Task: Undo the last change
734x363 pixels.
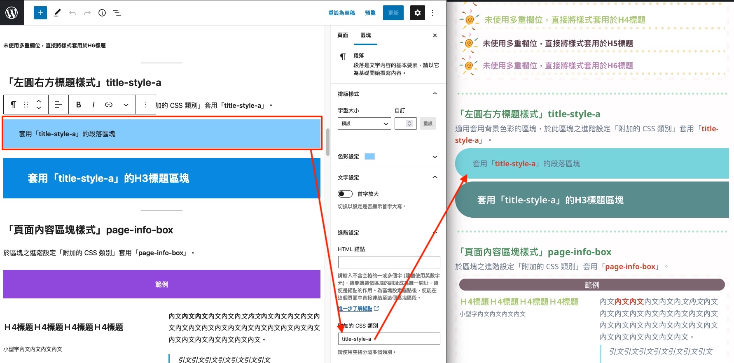Action: tap(72, 13)
